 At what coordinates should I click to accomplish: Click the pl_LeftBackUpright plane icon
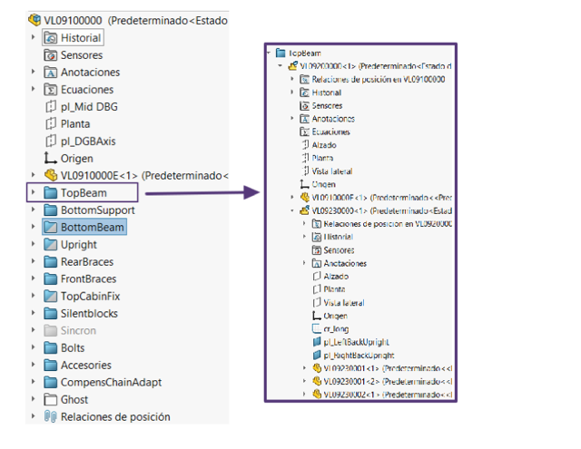317,342
